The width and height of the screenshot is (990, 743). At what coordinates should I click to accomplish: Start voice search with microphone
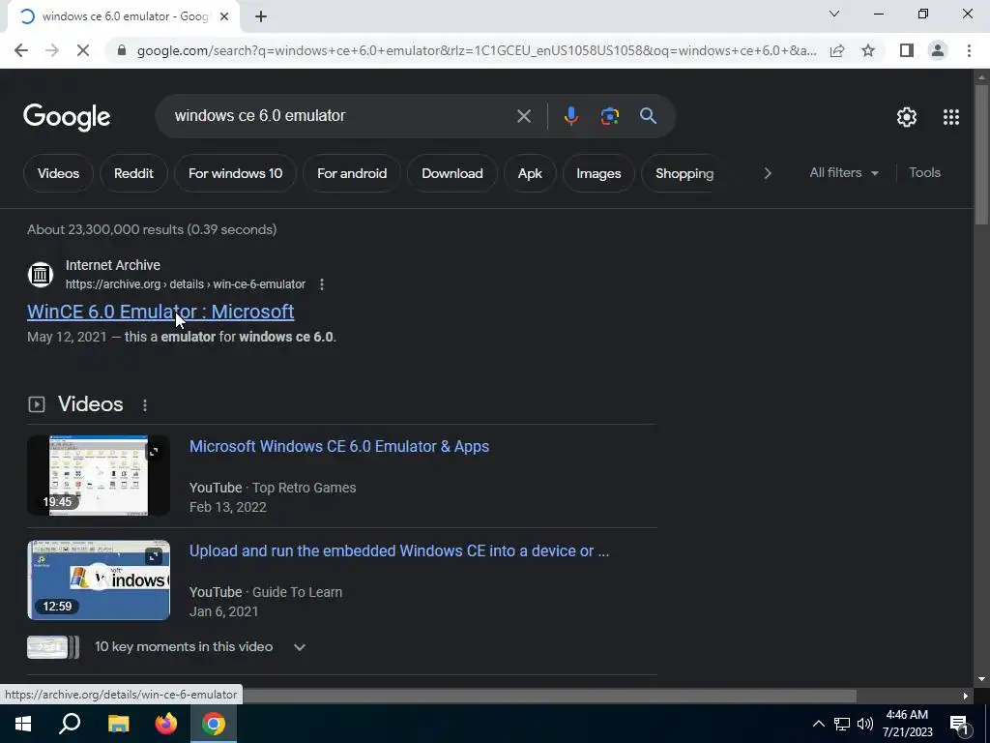(x=570, y=116)
